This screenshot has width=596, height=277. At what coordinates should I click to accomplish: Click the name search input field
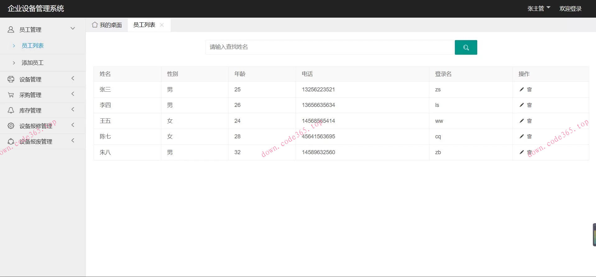[330, 47]
